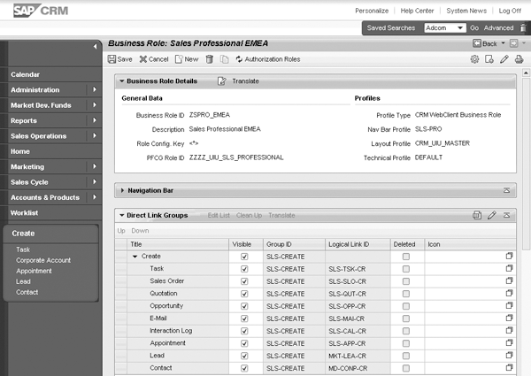Uncheck Visible checkbox for Sales Order
This screenshot has height=376, width=531.
244,280
